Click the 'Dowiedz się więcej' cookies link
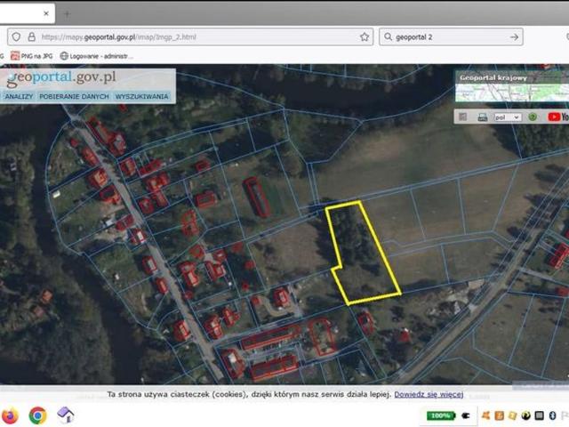The height and width of the screenshot is (427, 569). pos(429,394)
